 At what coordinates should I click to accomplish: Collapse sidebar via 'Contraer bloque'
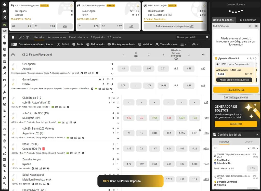click(x=236, y=5)
